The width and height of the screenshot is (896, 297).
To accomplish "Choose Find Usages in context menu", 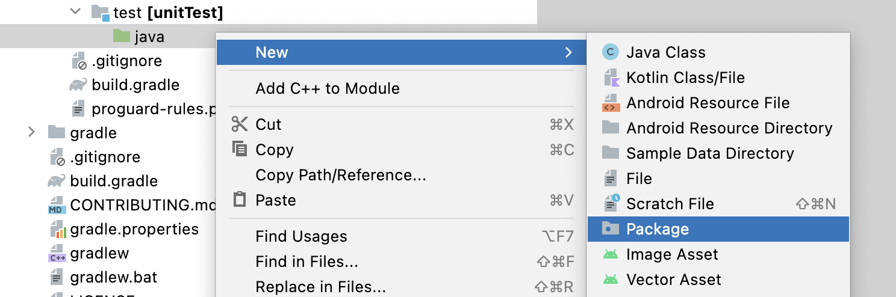I will click(301, 236).
